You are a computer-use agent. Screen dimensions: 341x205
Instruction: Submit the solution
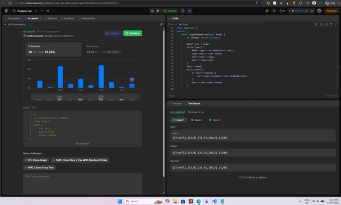(x=169, y=11)
